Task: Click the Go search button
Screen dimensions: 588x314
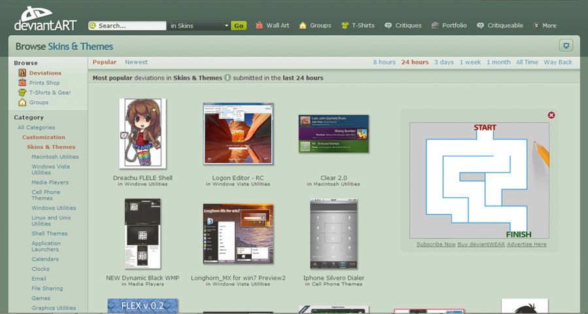Action: (239, 25)
